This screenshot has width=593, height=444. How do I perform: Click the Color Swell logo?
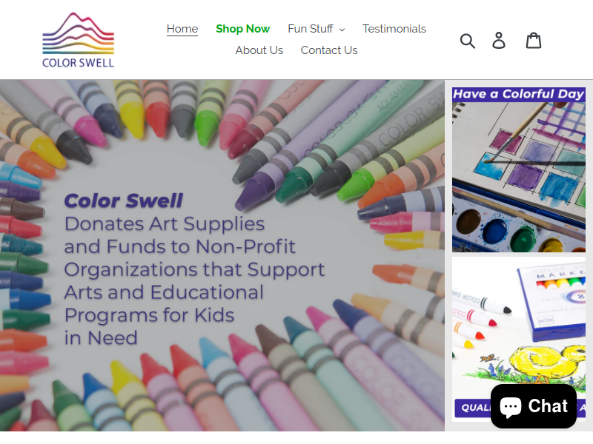coord(79,40)
